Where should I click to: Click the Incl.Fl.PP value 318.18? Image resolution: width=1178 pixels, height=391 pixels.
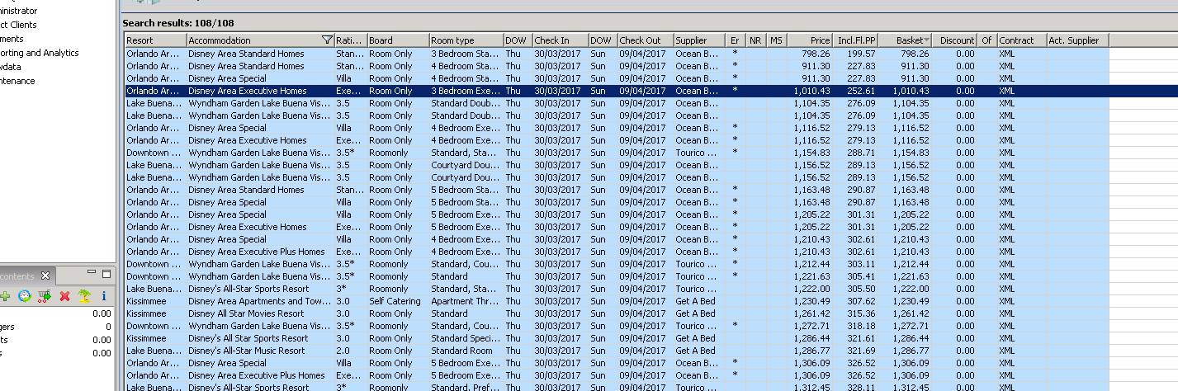click(x=861, y=326)
